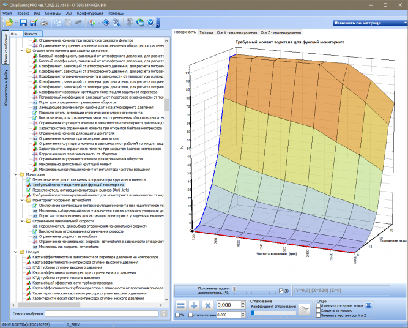
Task: Select 'КПД турбины ступени высокого давления'
Action: (x=67, y=267)
